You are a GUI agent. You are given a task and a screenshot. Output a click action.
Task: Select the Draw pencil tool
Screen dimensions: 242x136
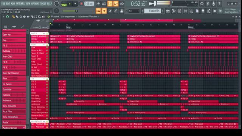click(13, 17)
